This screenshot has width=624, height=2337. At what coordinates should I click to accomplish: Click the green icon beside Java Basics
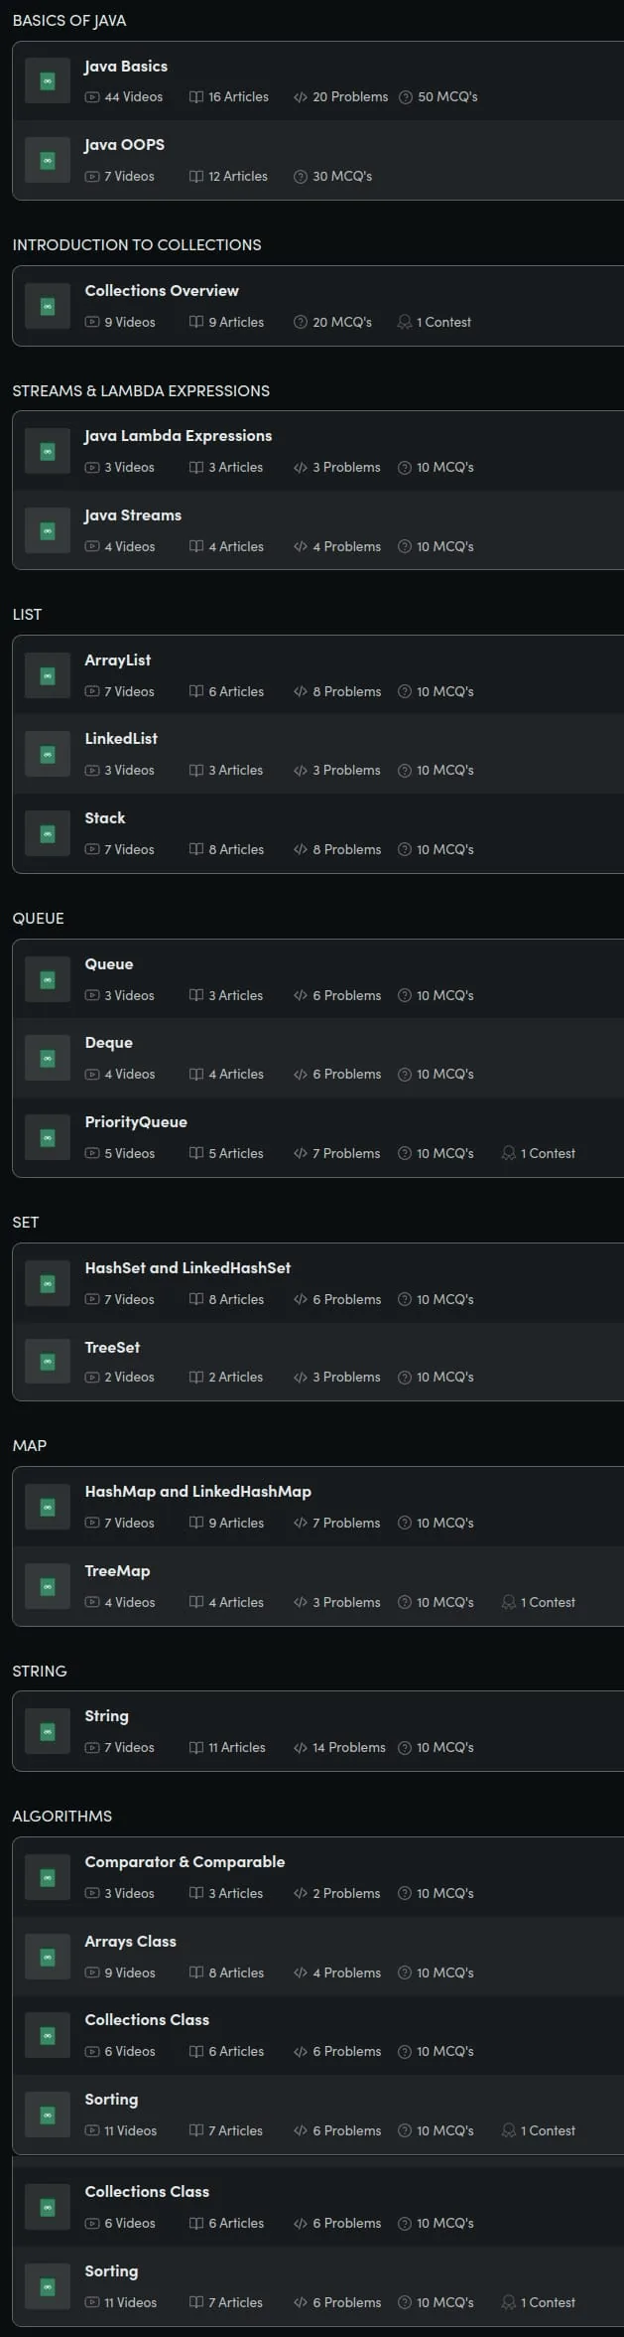(47, 81)
